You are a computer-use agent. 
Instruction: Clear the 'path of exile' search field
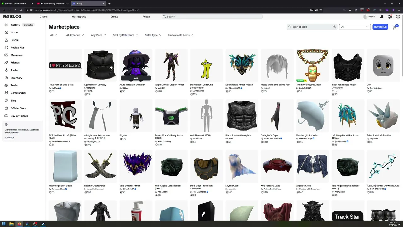point(335,27)
